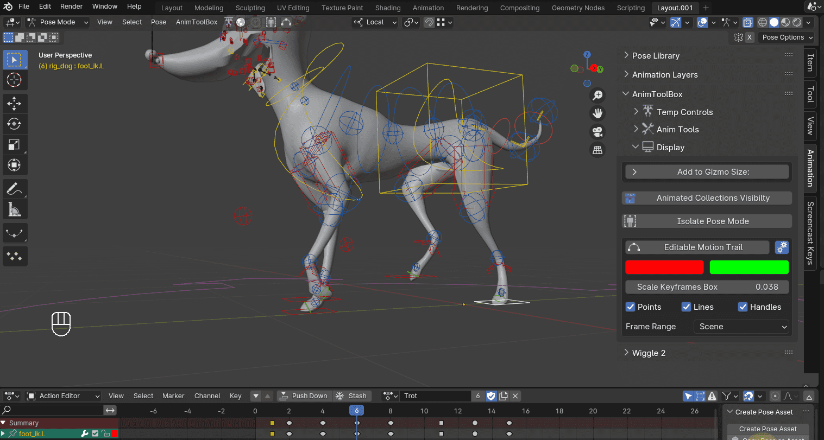
Task: Select the Measure tool
Action: point(15,209)
